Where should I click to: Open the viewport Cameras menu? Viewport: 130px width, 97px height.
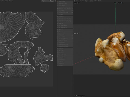(x=82, y=1)
